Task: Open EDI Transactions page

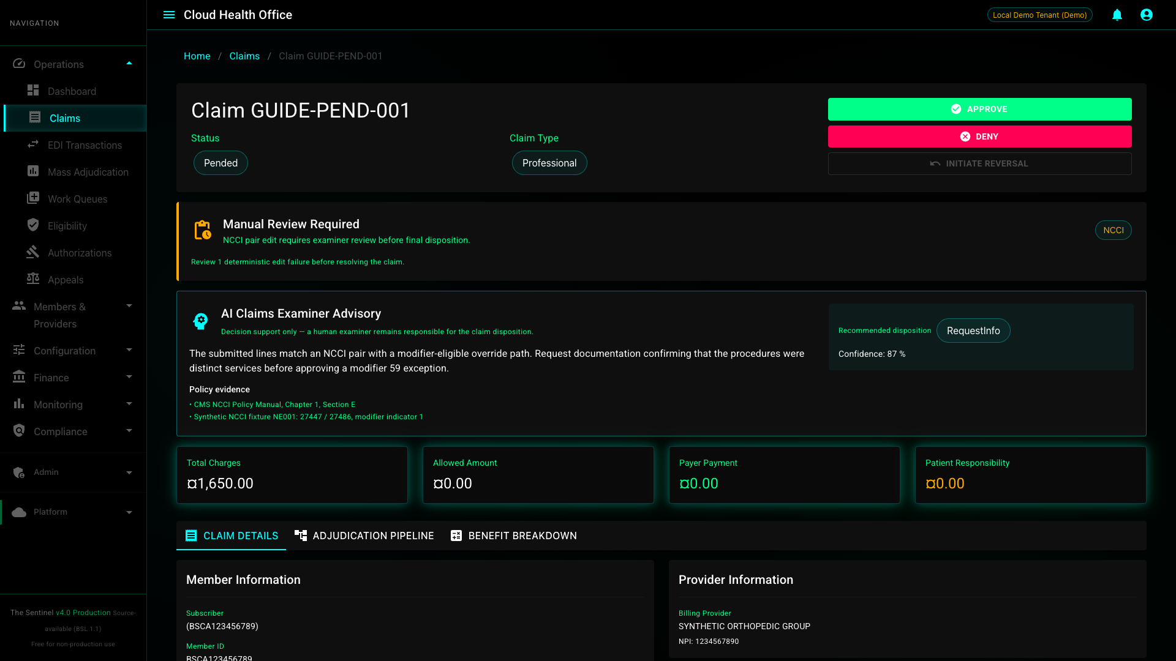Action: point(75,145)
